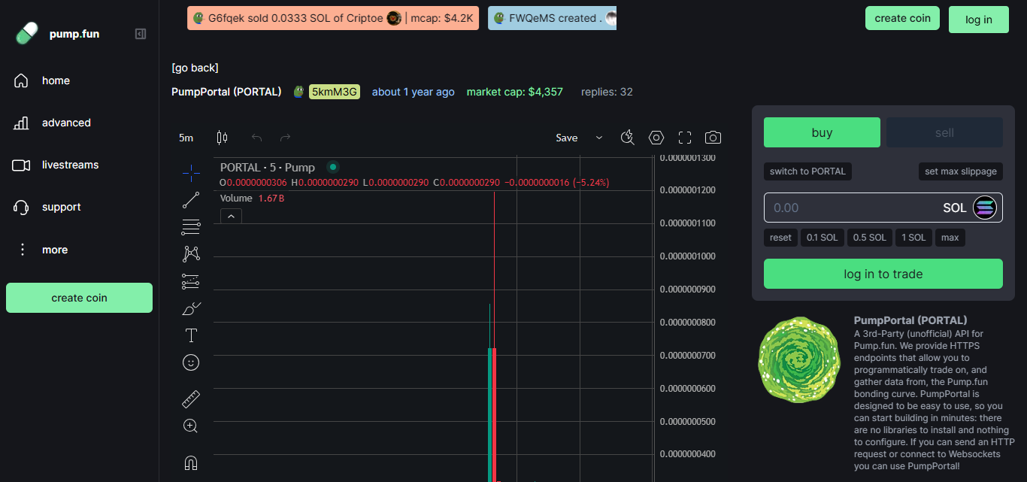Click the reset amount button
The width and height of the screenshot is (1027, 482).
click(780, 238)
